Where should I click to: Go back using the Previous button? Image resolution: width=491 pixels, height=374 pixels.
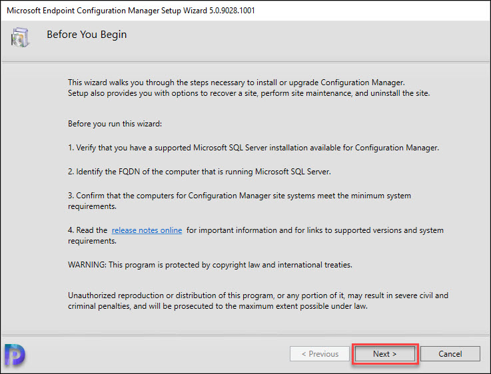pos(320,353)
